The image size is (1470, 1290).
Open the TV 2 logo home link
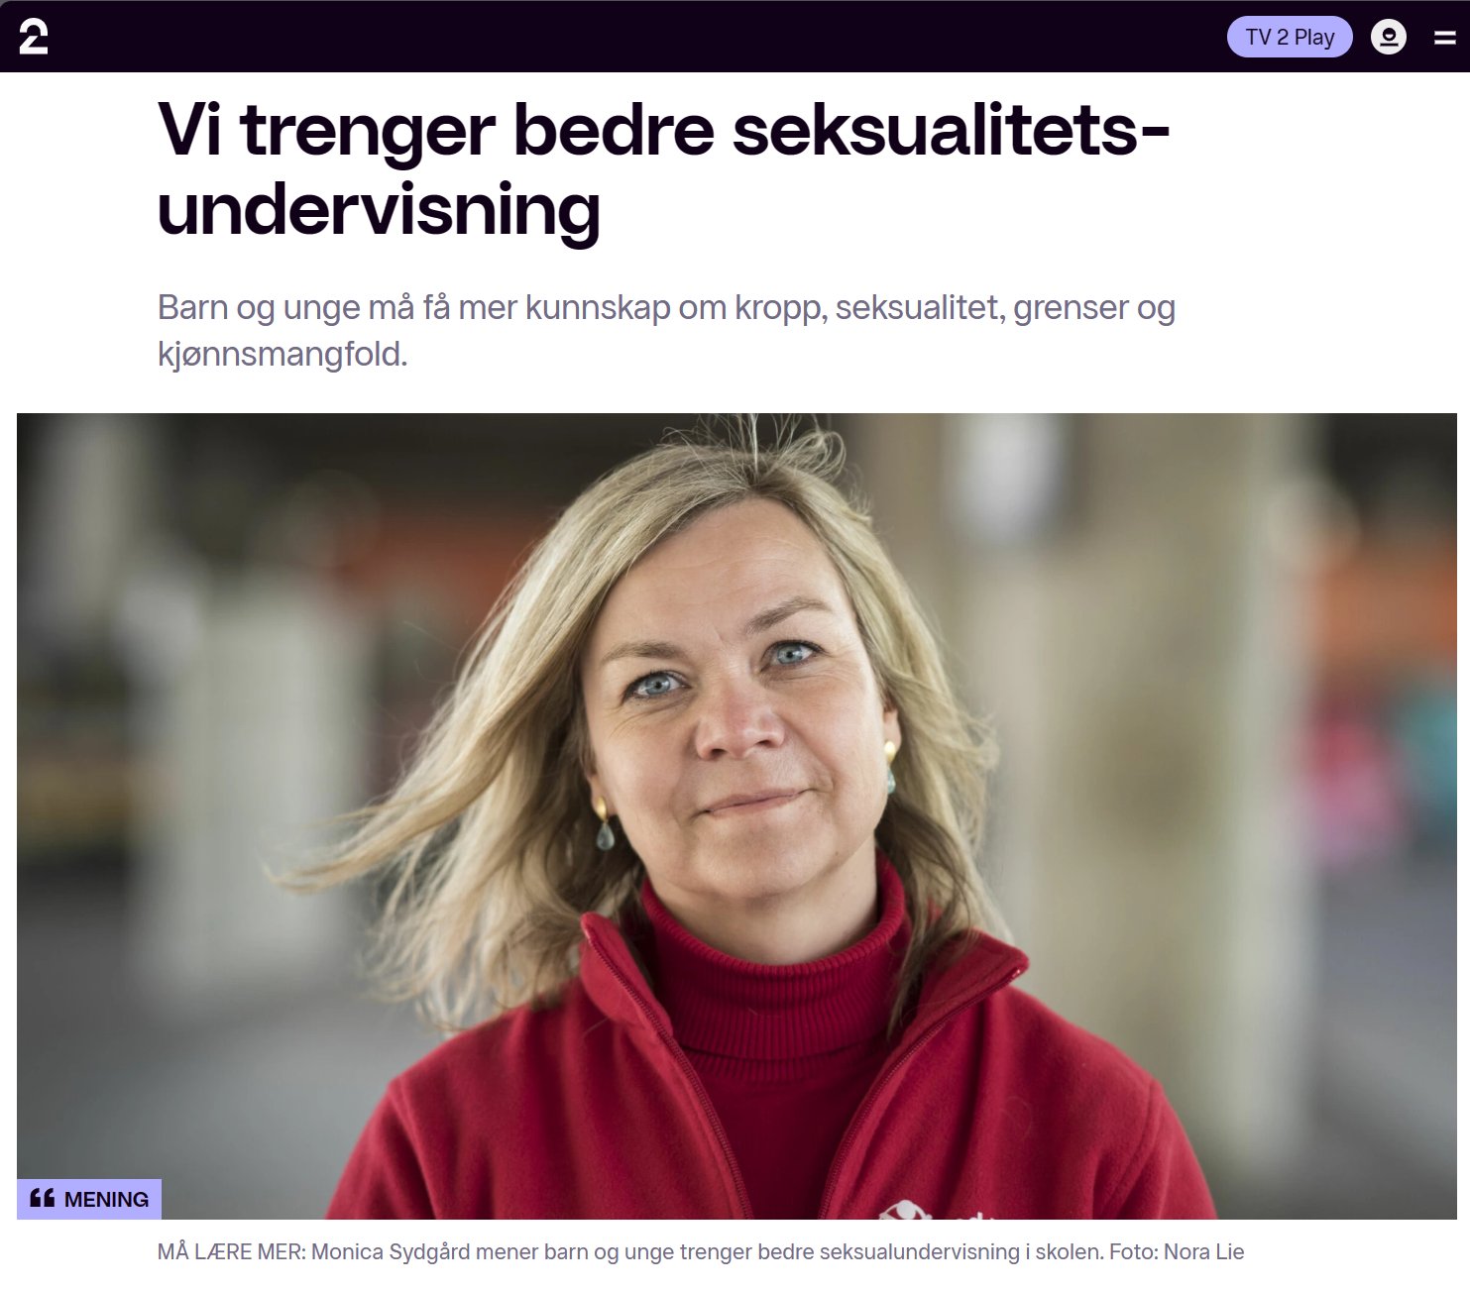click(34, 37)
